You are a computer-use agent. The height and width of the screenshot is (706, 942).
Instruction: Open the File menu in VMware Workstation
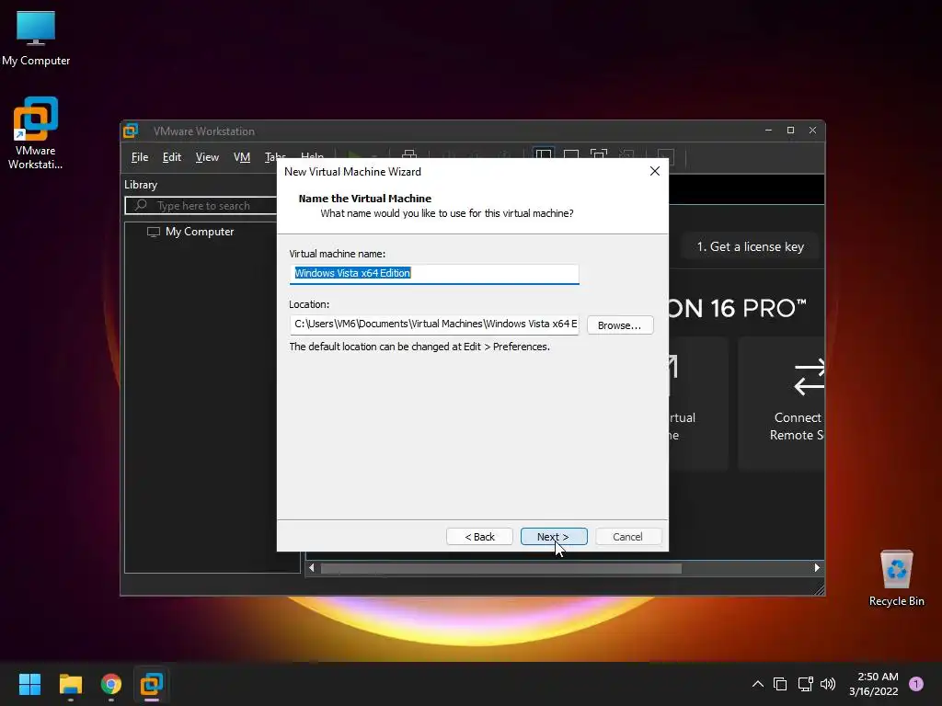[140, 157]
